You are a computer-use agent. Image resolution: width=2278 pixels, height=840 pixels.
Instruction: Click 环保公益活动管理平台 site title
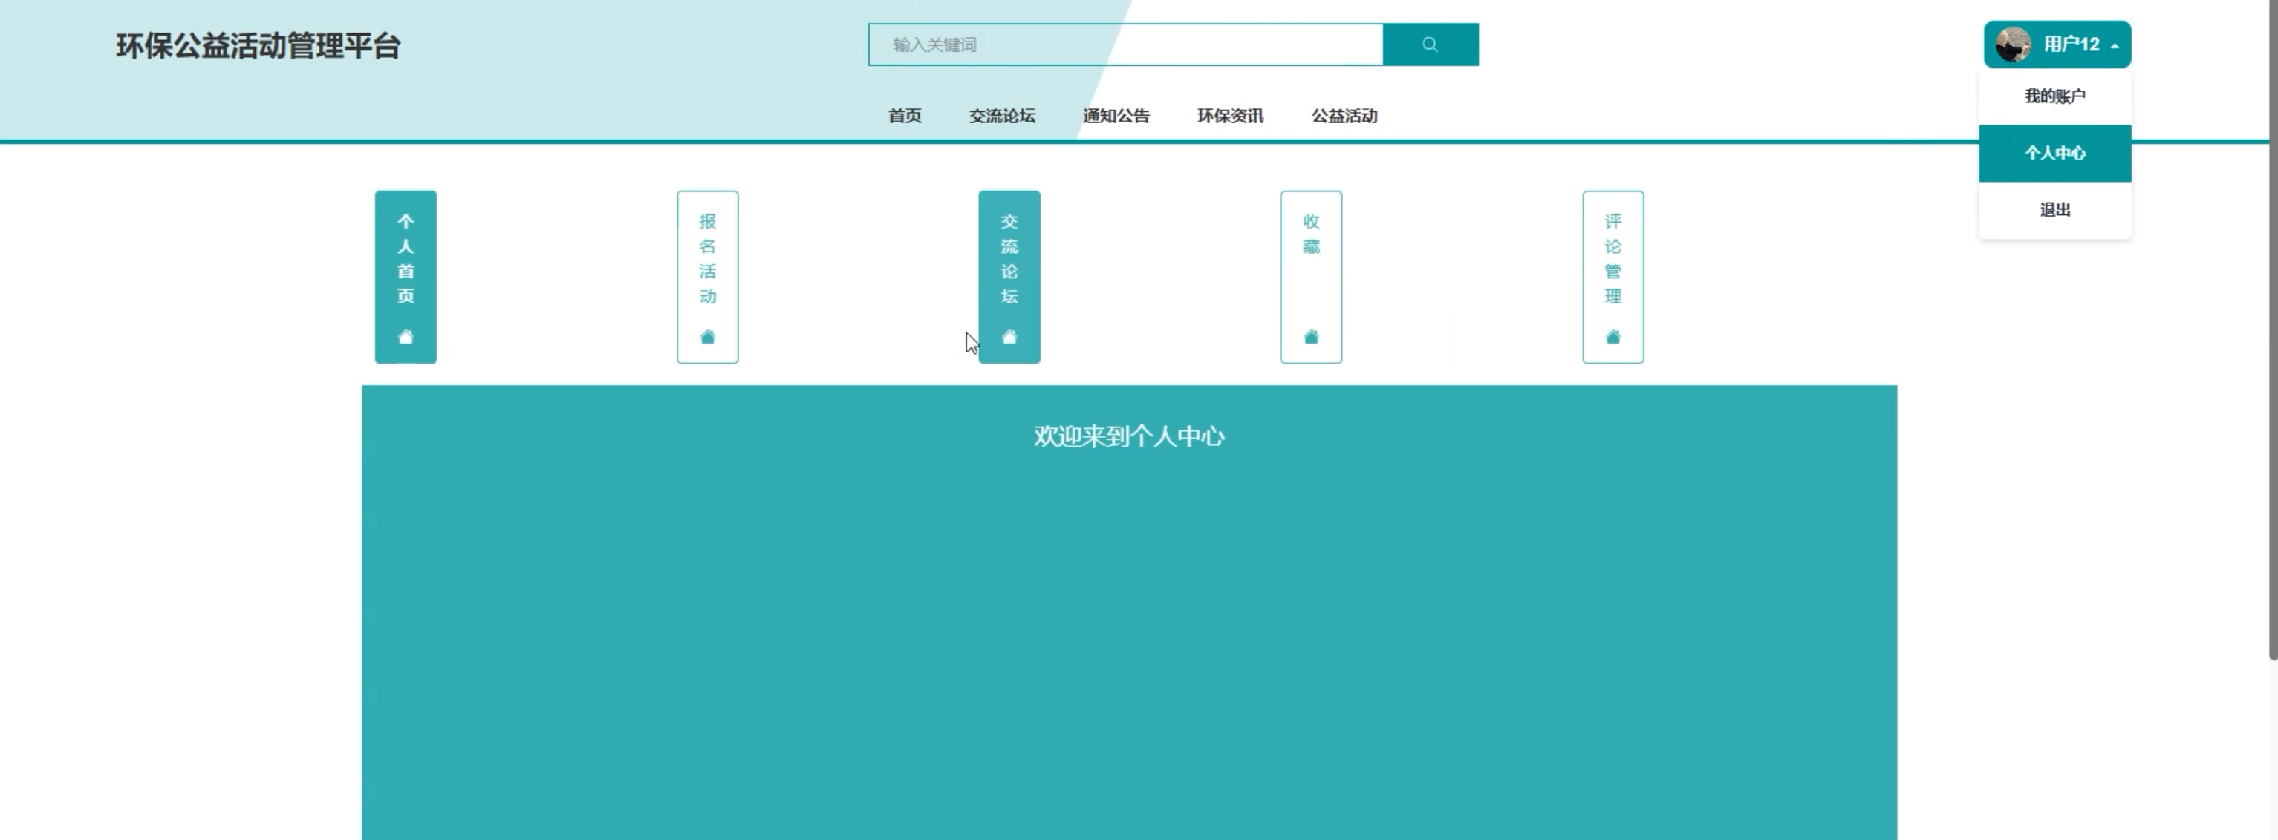[258, 46]
